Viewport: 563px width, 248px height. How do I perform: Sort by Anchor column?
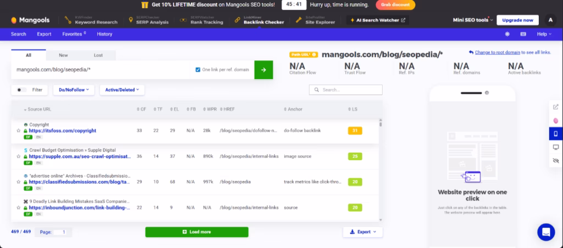(293, 109)
